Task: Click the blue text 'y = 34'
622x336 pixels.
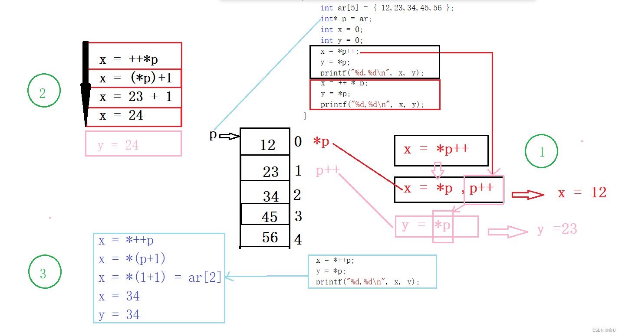Action: tap(119, 314)
